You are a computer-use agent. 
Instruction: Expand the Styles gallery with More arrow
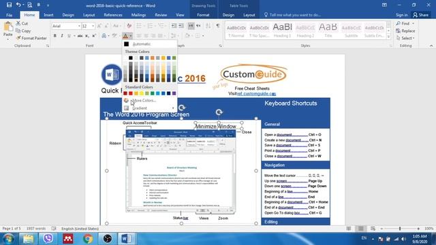tap(388, 37)
